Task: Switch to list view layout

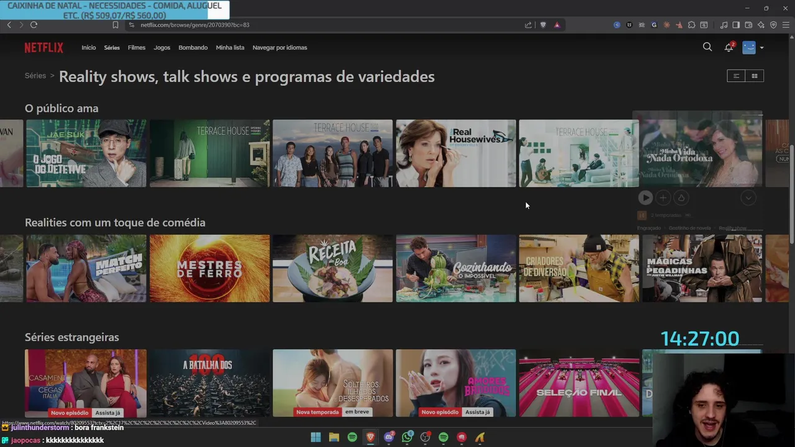Action: pos(736,76)
